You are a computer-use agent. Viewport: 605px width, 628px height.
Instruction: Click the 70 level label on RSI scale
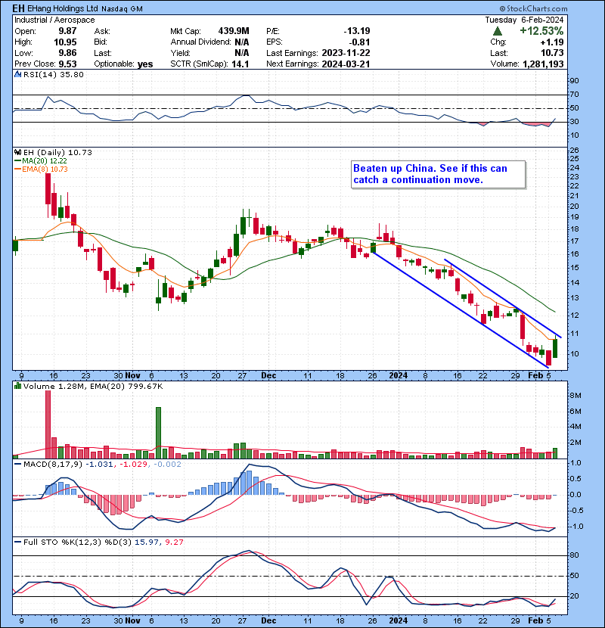tap(574, 95)
